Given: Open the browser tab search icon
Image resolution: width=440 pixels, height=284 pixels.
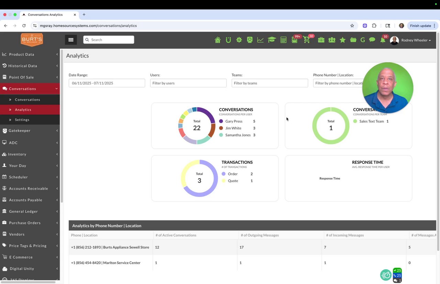Looking at the screenshot, I should pyautogui.click(x=388, y=26).
